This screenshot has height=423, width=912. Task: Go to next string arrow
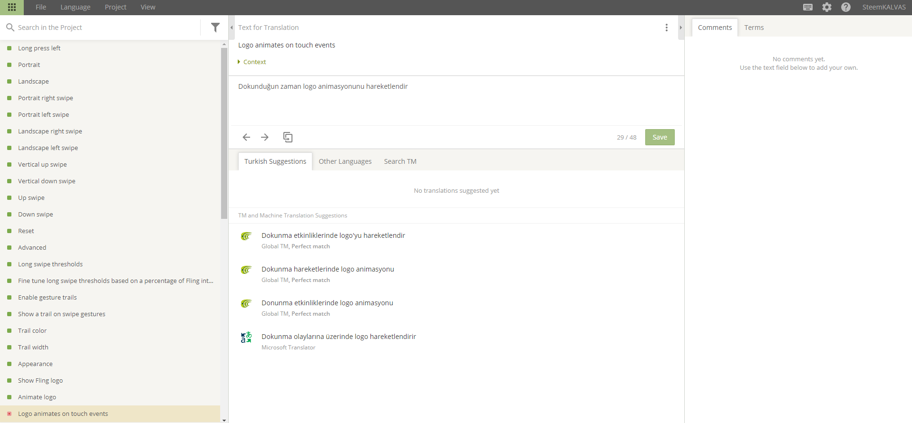click(x=265, y=137)
